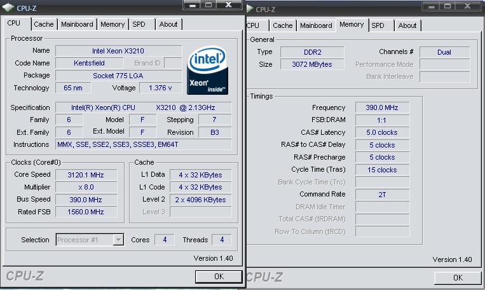Click RAS# to CAS# Delay value

tap(382, 145)
